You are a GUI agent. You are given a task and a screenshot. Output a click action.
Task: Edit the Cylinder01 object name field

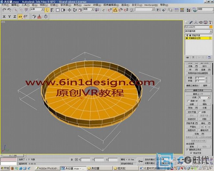tap(197, 27)
